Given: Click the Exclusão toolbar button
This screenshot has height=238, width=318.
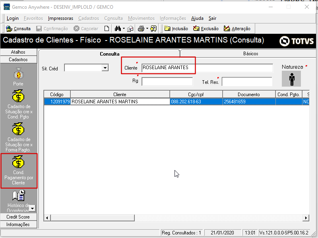Looking at the screenshot, I should click(x=206, y=29).
